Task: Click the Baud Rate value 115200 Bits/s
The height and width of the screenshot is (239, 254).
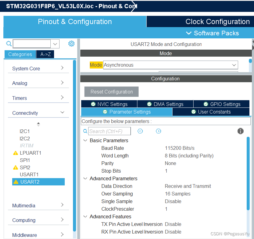Action: pyautogui.click(x=180, y=148)
